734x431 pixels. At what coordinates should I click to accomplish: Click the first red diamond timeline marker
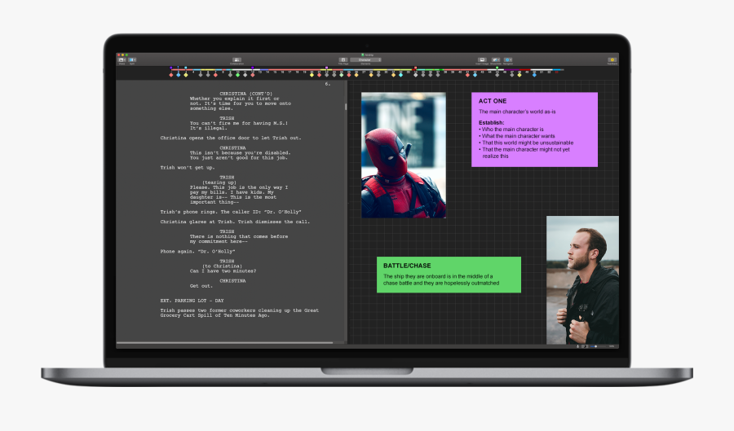click(x=171, y=75)
